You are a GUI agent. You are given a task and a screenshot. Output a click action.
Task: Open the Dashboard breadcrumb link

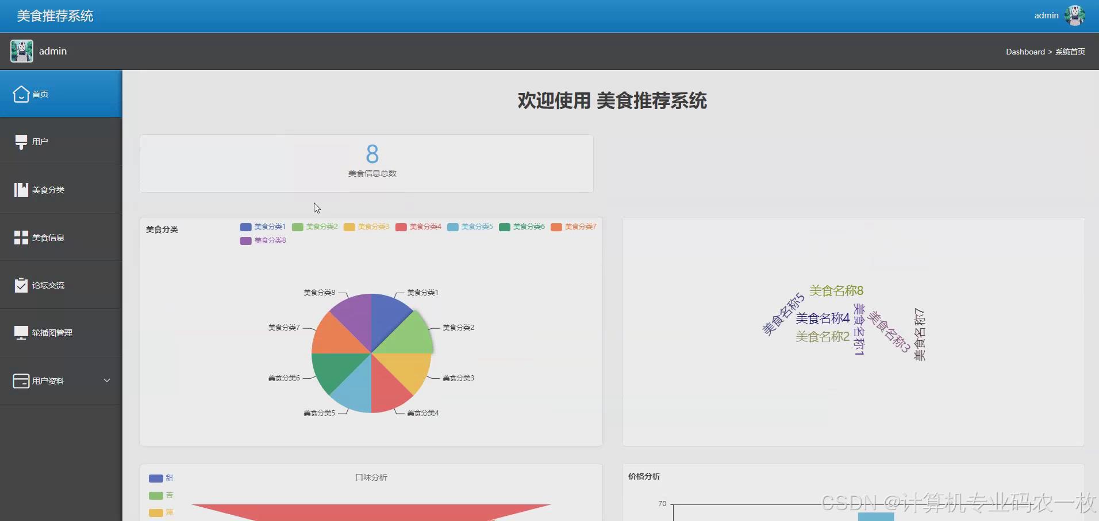tap(1025, 52)
